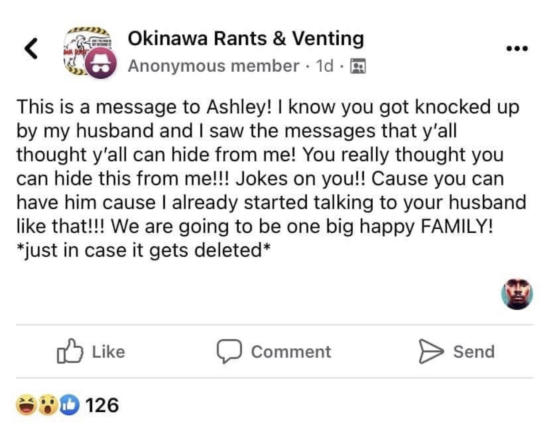Open the Okinawa Rants & Venting group
The image size is (549, 434).
pyautogui.click(x=246, y=38)
